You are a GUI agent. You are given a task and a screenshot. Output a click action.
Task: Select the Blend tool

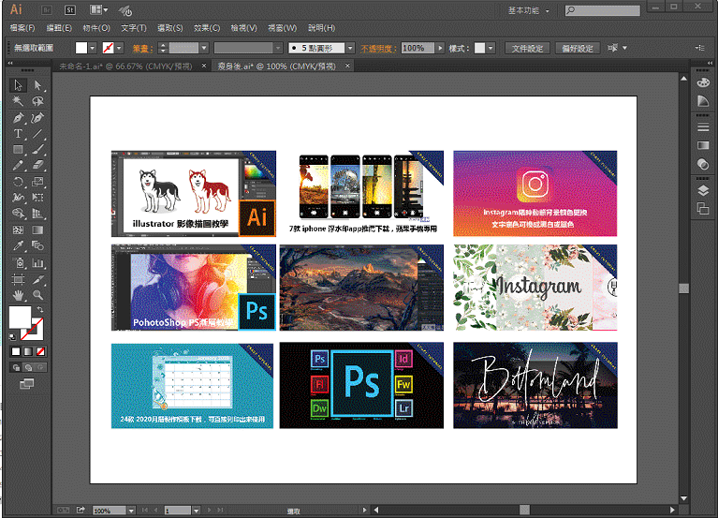coord(37,246)
